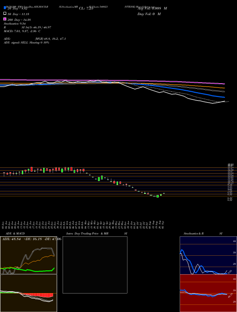This screenshot has width=237, height=312.
Task: Click the RSI 14/5 value line
Action: pos(27,27)
